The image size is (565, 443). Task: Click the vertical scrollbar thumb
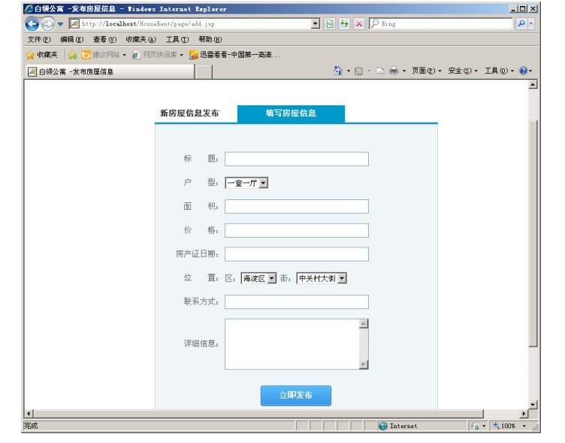pyautogui.click(x=533, y=233)
